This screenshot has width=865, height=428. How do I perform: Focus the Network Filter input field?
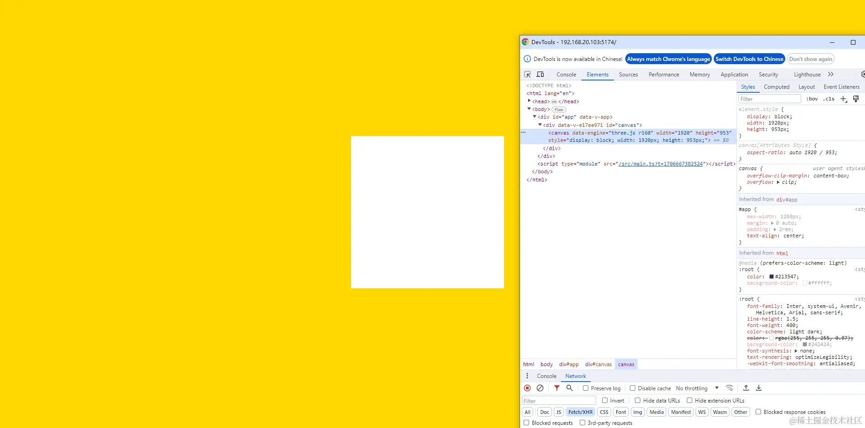pos(559,401)
